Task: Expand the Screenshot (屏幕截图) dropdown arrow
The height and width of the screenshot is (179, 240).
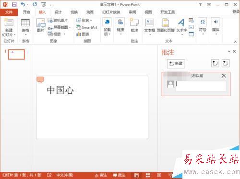Action: (x=70, y=27)
